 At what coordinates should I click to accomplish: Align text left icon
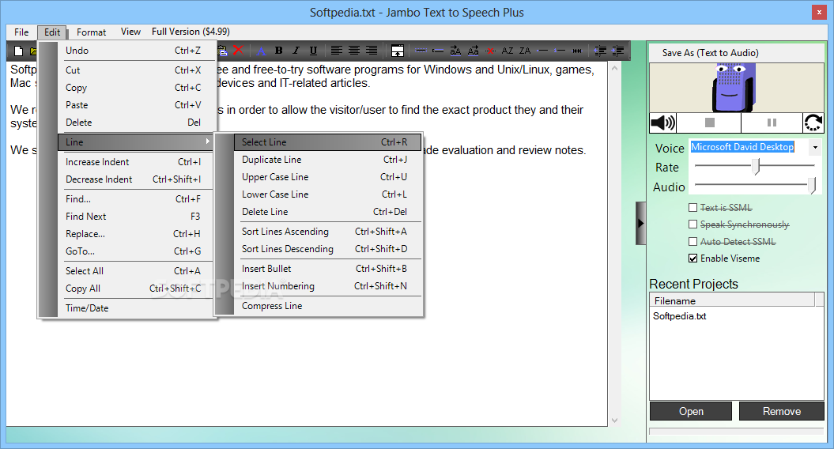(x=336, y=51)
